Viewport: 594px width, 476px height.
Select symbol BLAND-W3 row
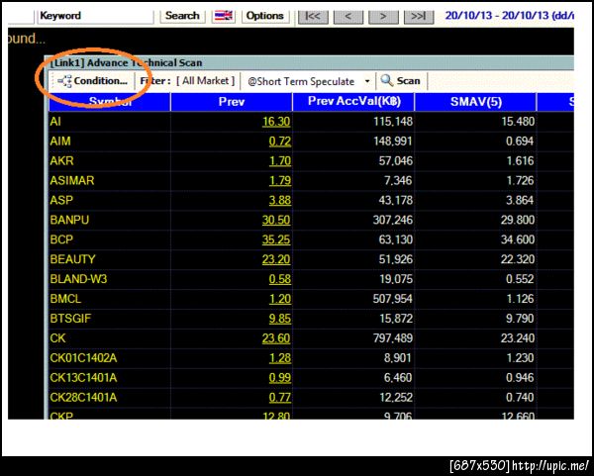[78, 279]
